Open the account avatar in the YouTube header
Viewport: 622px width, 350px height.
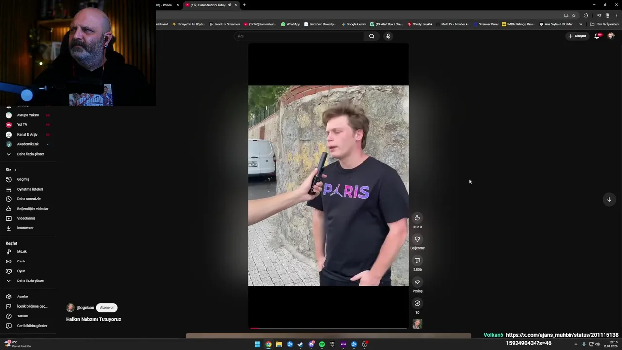click(x=611, y=36)
